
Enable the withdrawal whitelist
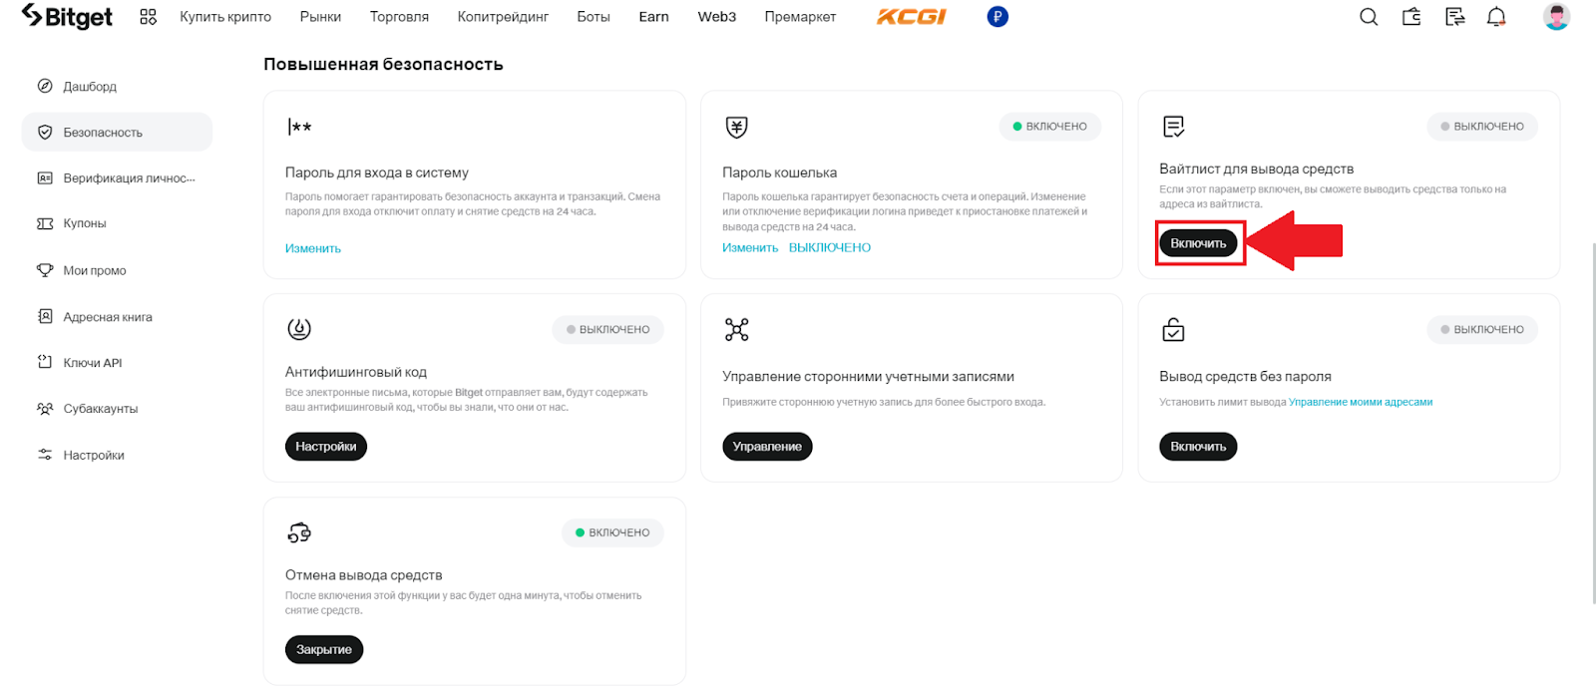pyautogui.click(x=1198, y=243)
